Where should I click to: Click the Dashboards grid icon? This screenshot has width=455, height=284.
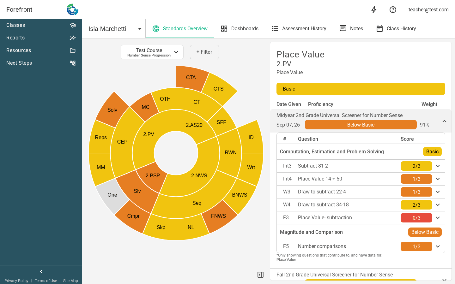tap(224, 29)
